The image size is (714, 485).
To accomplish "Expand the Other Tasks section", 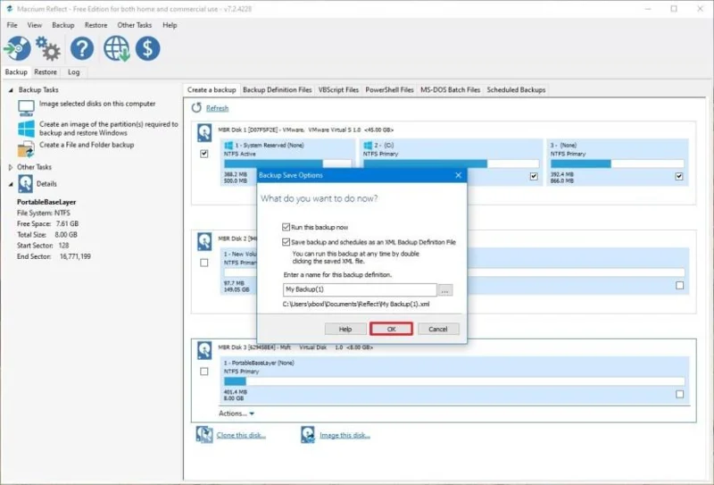I will (11, 167).
